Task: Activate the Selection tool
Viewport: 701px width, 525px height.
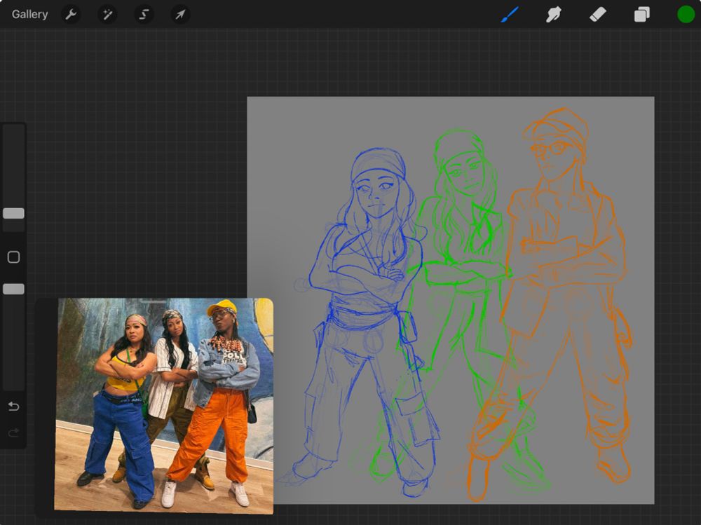Action: coord(143,14)
